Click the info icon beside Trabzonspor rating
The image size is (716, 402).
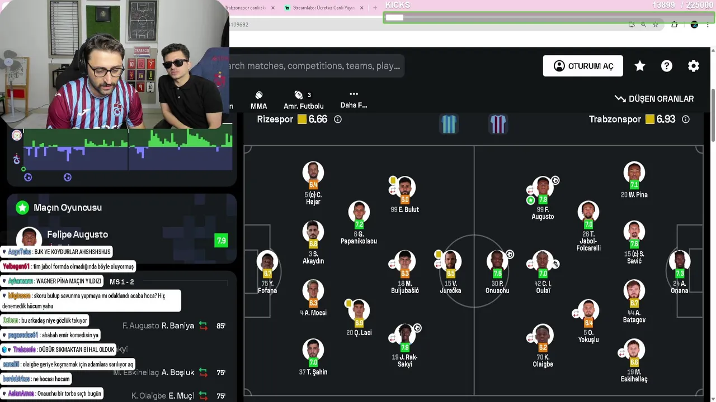coord(686,119)
